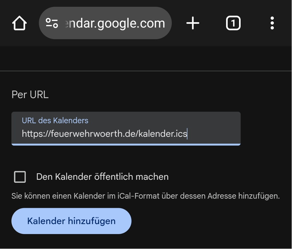Click the word 'hinzufügen' on the blue button

pyautogui.click(x=92, y=221)
